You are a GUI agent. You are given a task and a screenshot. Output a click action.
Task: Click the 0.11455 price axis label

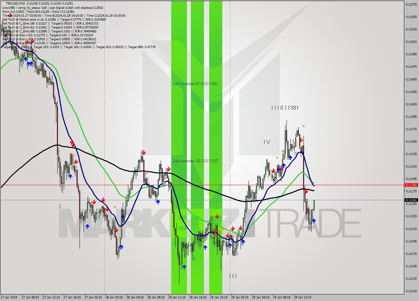[x=411, y=79]
